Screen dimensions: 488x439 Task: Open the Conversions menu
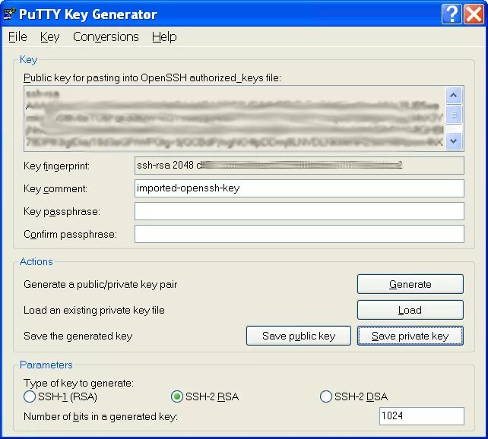pyautogui.click(x=106, y=36)
